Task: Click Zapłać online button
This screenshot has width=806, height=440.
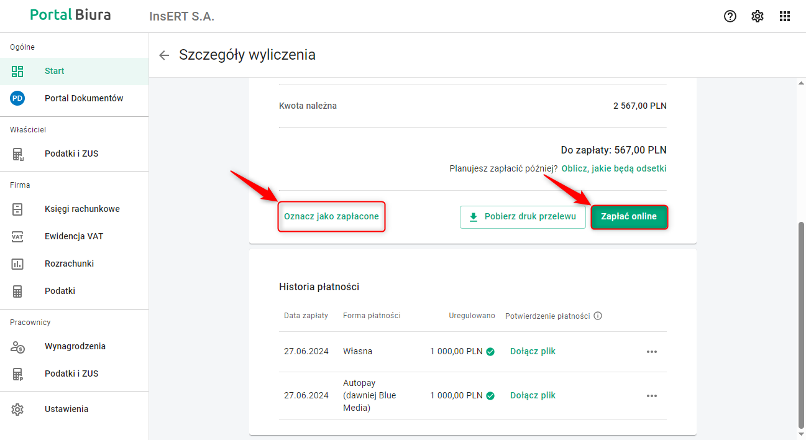Action: 629,217
